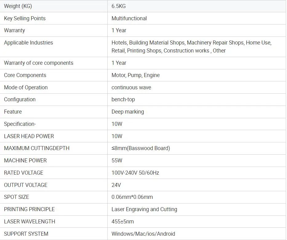Click the Laser Engraving and Cutting value
The height and width of the screenshot is (240, 287).
144,209
